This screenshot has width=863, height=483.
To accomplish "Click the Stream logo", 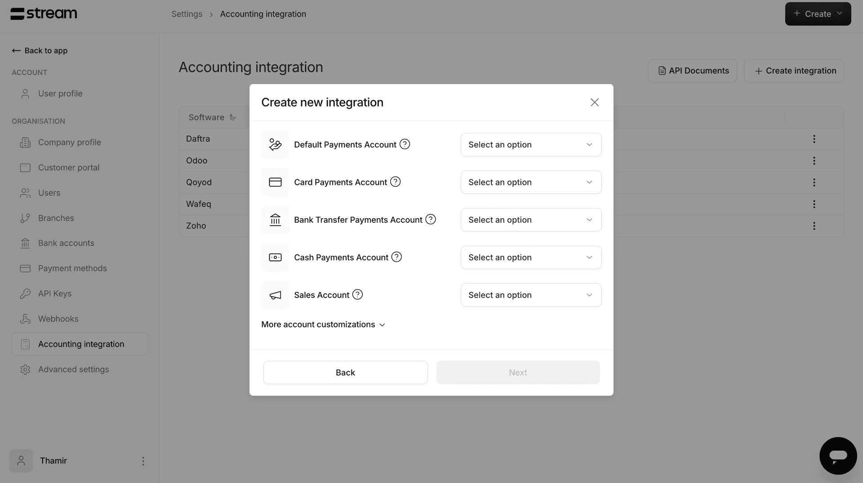I will coord(44,14).
